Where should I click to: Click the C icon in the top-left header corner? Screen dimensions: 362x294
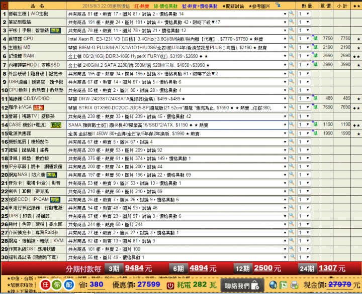[x=4, y=6]
